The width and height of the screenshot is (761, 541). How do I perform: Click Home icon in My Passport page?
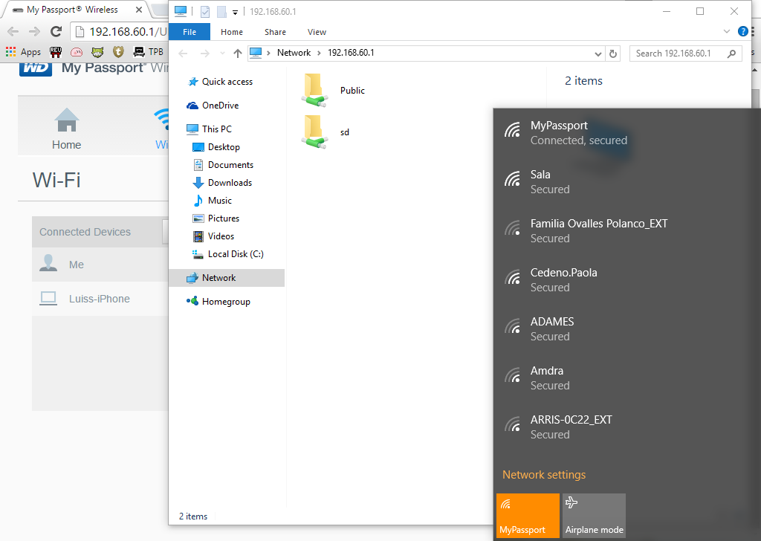(66, 128)
